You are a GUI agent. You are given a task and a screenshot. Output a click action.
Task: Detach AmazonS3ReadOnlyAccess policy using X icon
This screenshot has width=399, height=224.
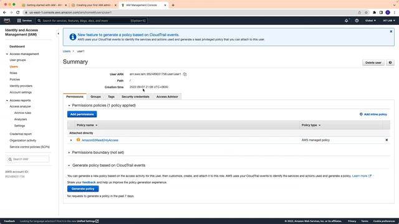[x=387, y=140]
